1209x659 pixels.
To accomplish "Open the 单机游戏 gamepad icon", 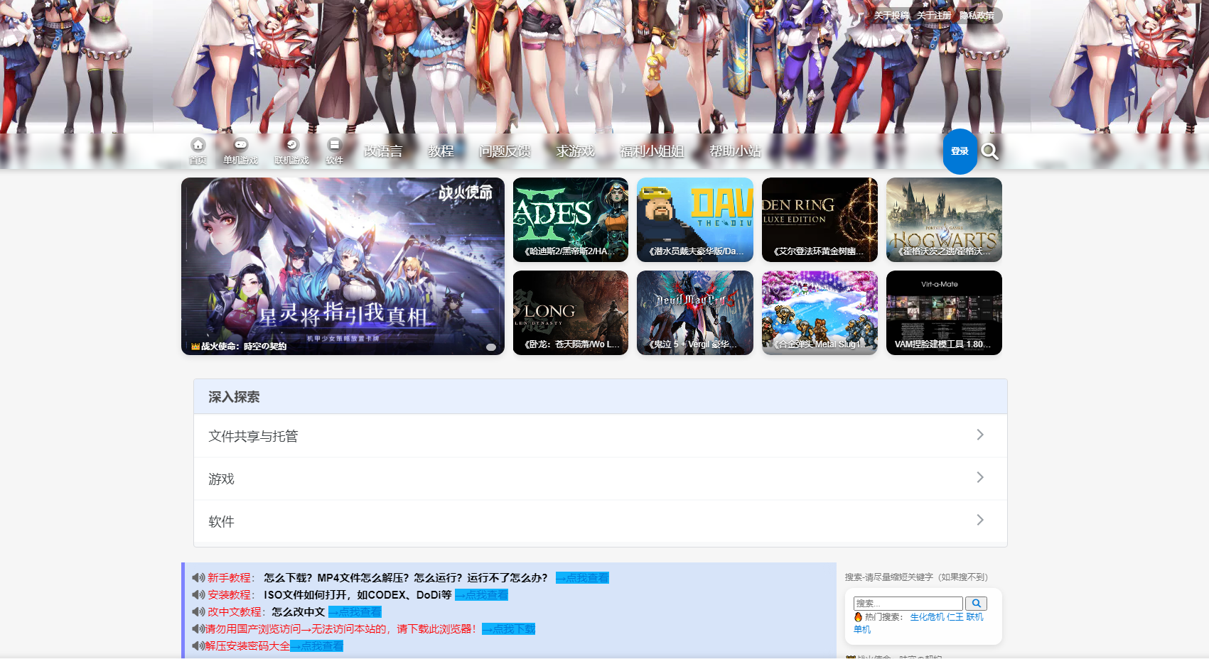I will [241, 144].
